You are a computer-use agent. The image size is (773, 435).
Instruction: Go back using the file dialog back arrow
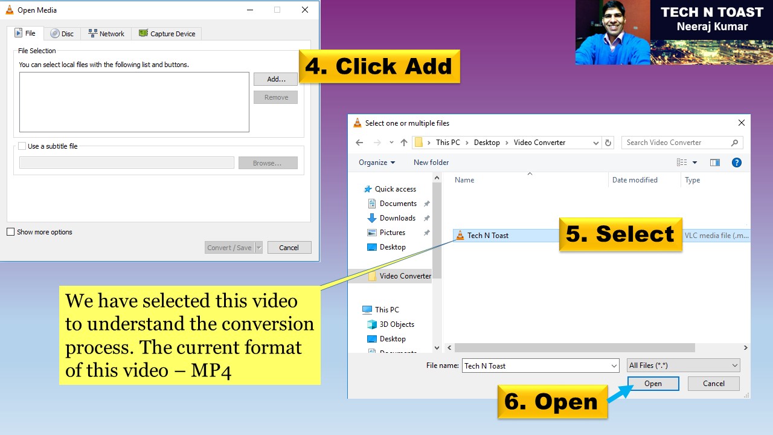coord(359,143)
